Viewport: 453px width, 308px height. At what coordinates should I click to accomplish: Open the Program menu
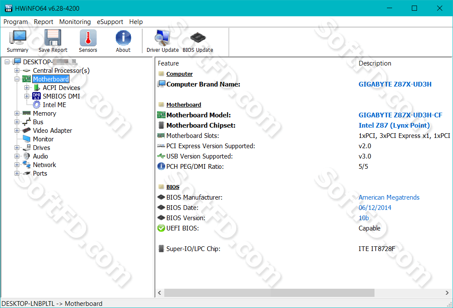point(15,22)
